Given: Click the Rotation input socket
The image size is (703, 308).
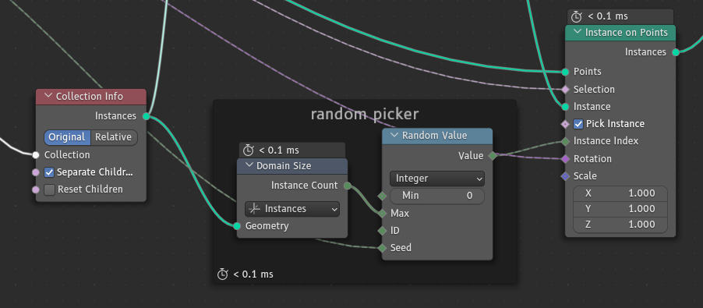Looking at the screenshot, I should click(565, 159).
